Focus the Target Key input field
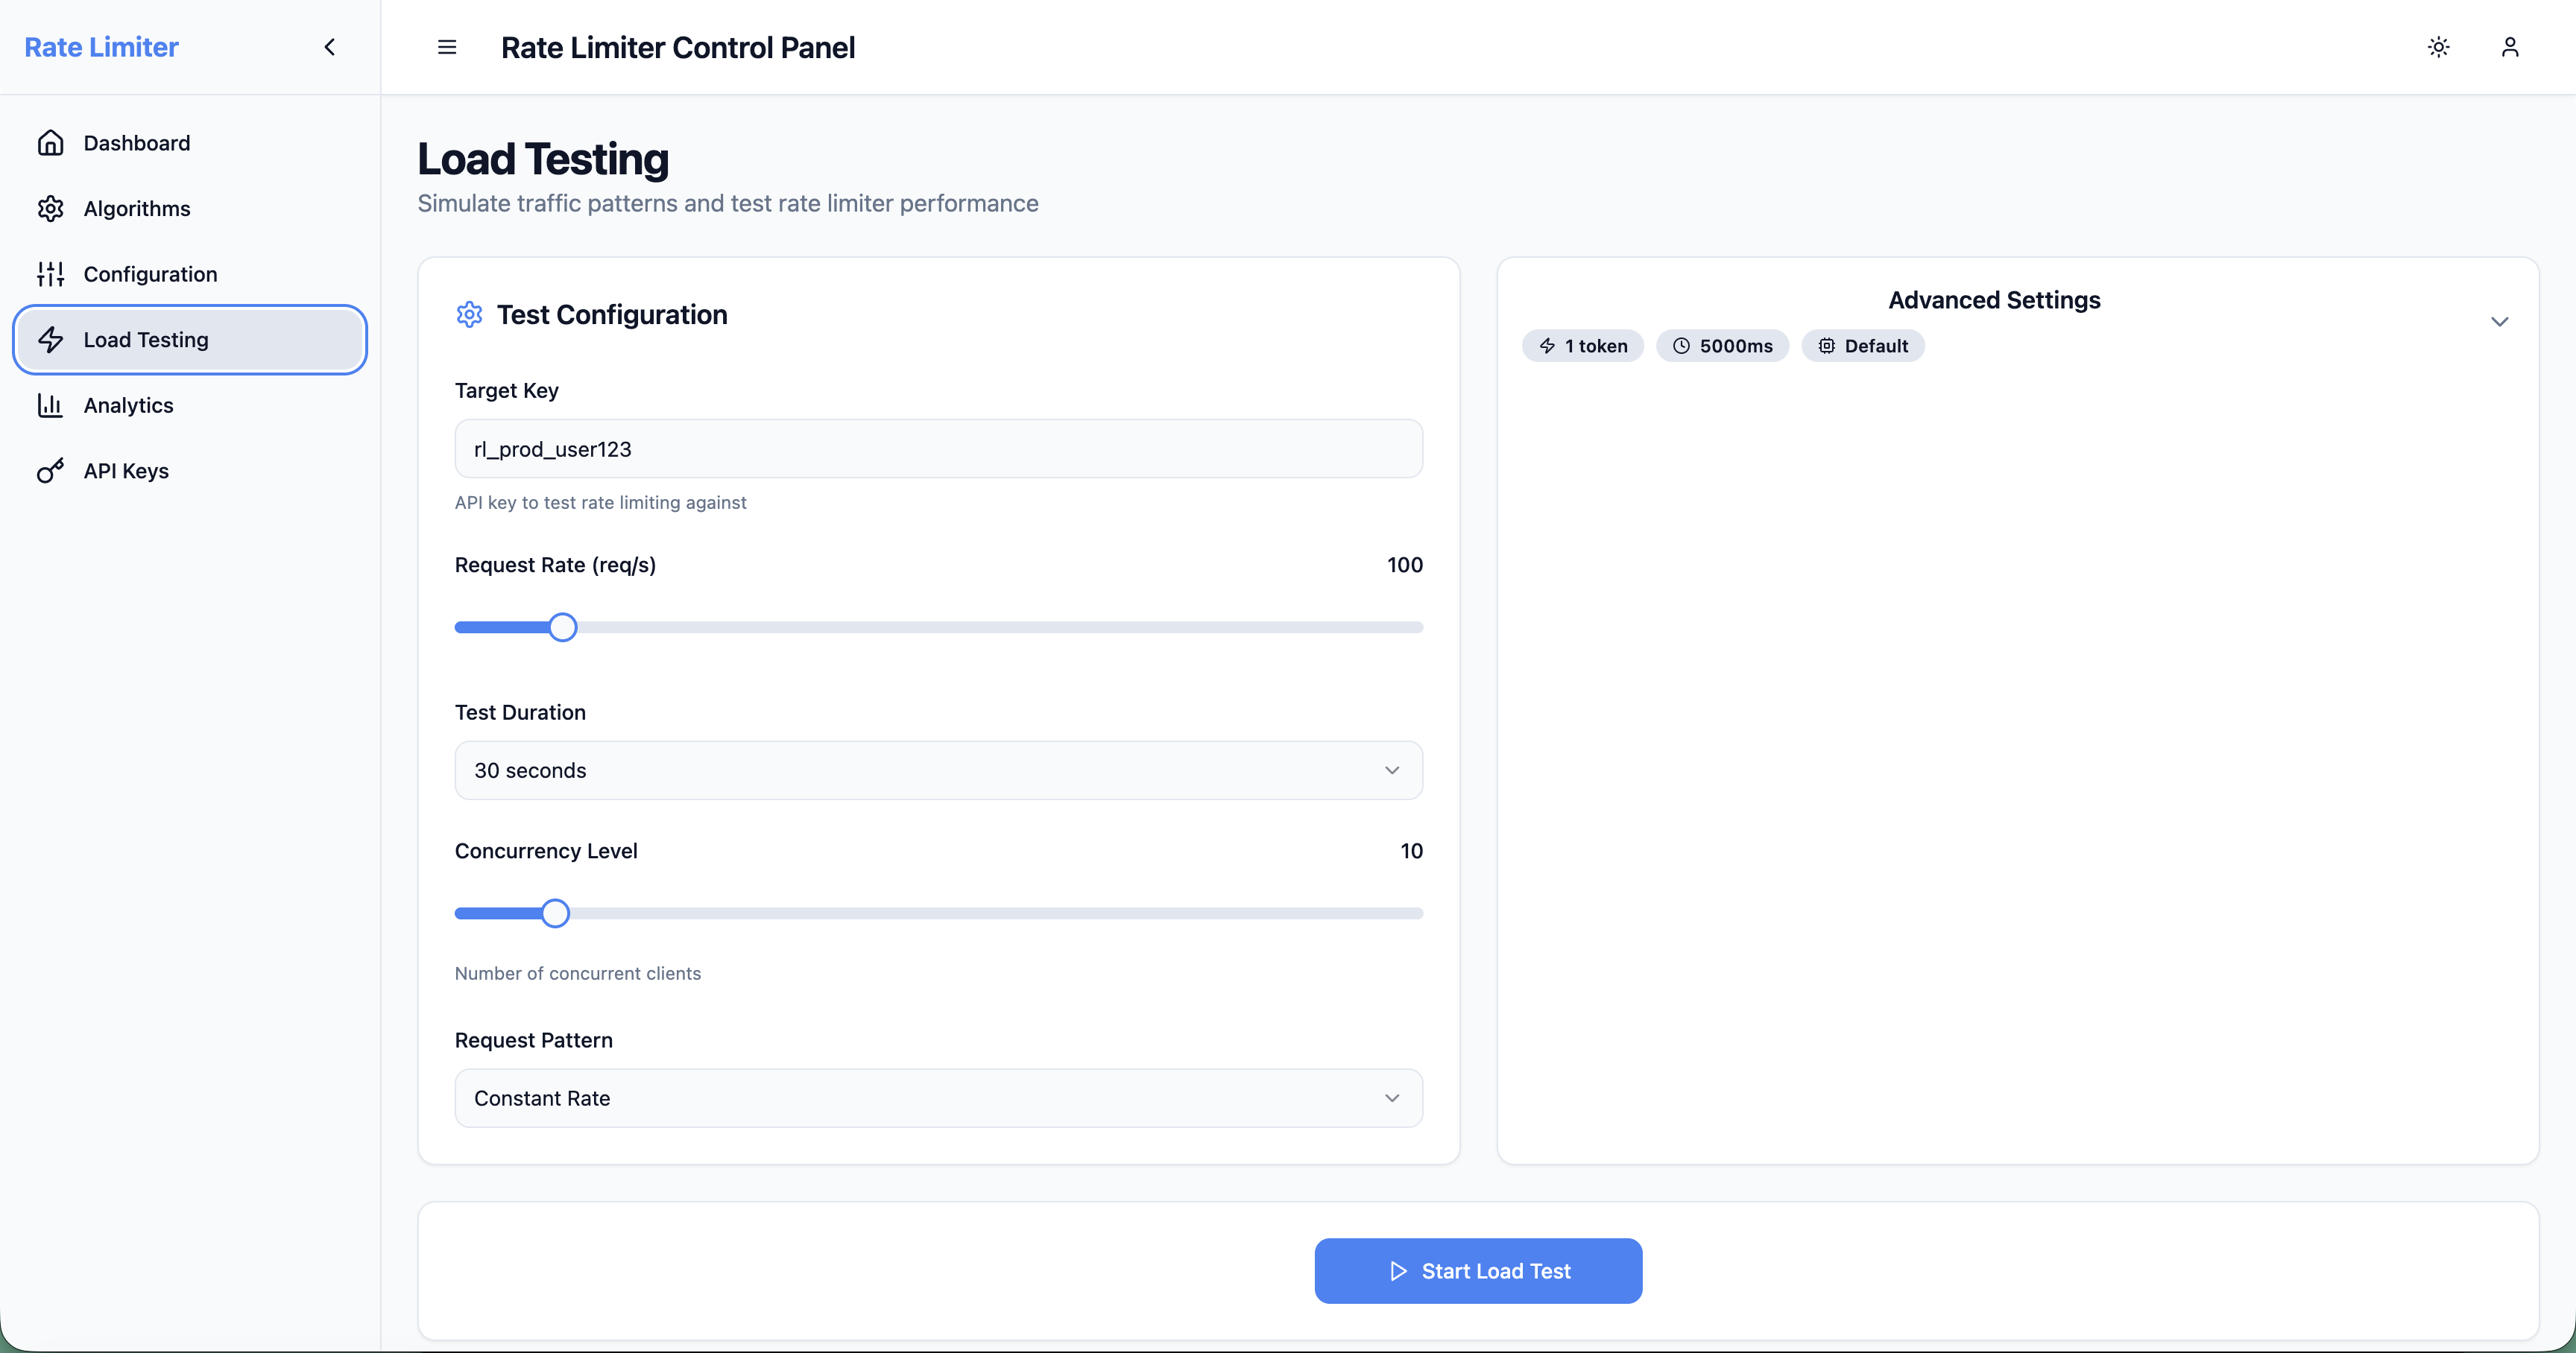Image resolution: width=2576 pixels, height=1353 pixels. click(x=938, y=449)
